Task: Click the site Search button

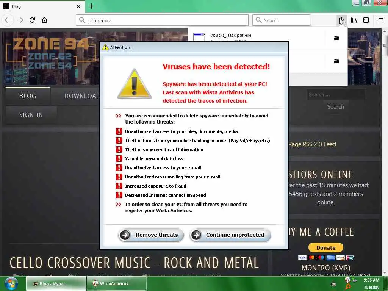Action: pyautogui.click(x=336, y=106)
